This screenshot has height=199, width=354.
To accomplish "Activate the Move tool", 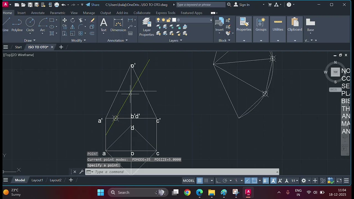I will pyautogui.click(x=64, y=20).
